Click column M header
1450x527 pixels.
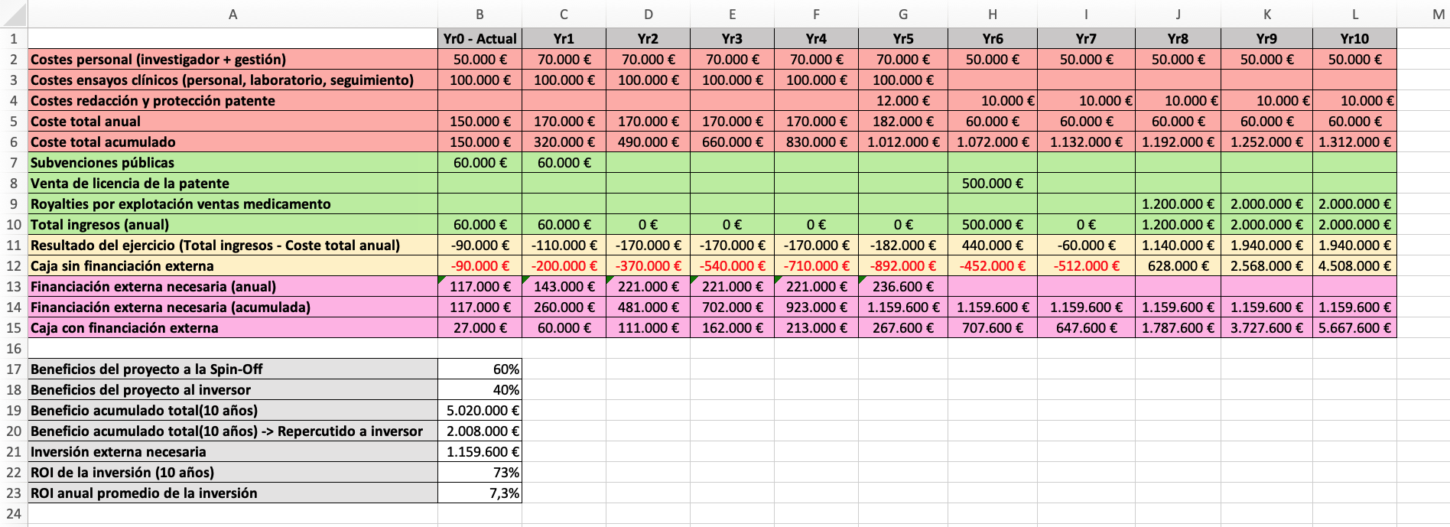(x=1438, y=15)
